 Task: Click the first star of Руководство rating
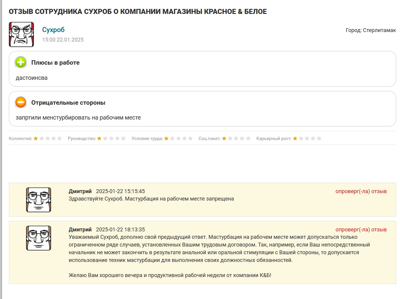click(99, 138)
